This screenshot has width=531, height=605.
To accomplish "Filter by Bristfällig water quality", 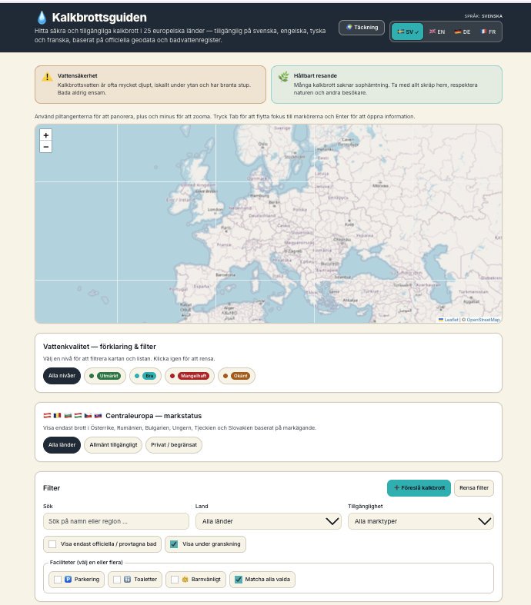I will [x=189, y=376].
